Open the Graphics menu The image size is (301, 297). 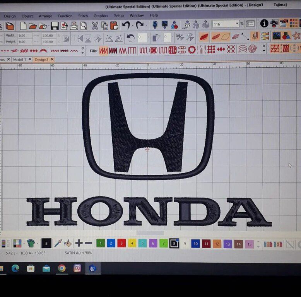101,15
